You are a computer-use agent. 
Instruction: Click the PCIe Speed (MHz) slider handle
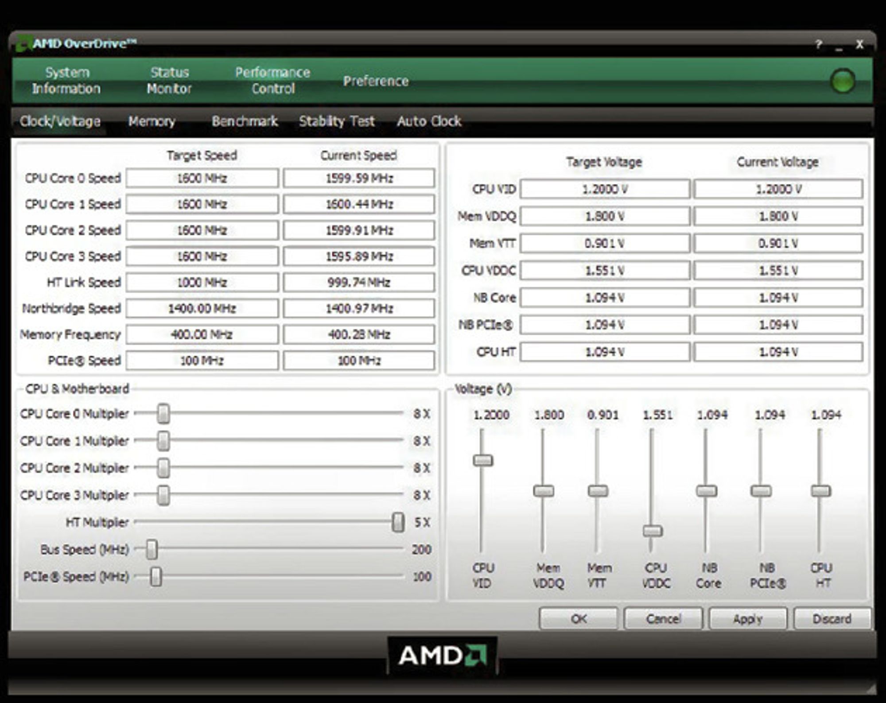click(x=155, y=577)
